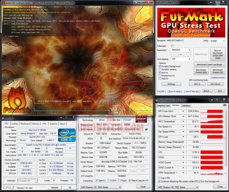Open Link of the day

pyautogui.click(x=192, y=91)
